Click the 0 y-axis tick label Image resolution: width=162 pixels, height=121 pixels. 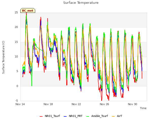point(17,86)
